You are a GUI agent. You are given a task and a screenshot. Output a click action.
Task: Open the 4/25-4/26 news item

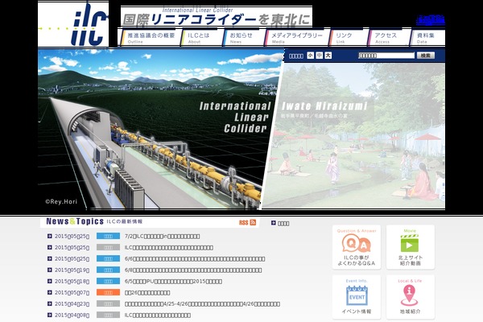click(202, 303)
